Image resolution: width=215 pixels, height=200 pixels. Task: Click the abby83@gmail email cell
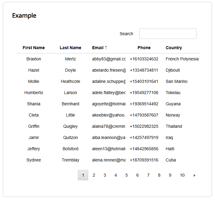109,59
